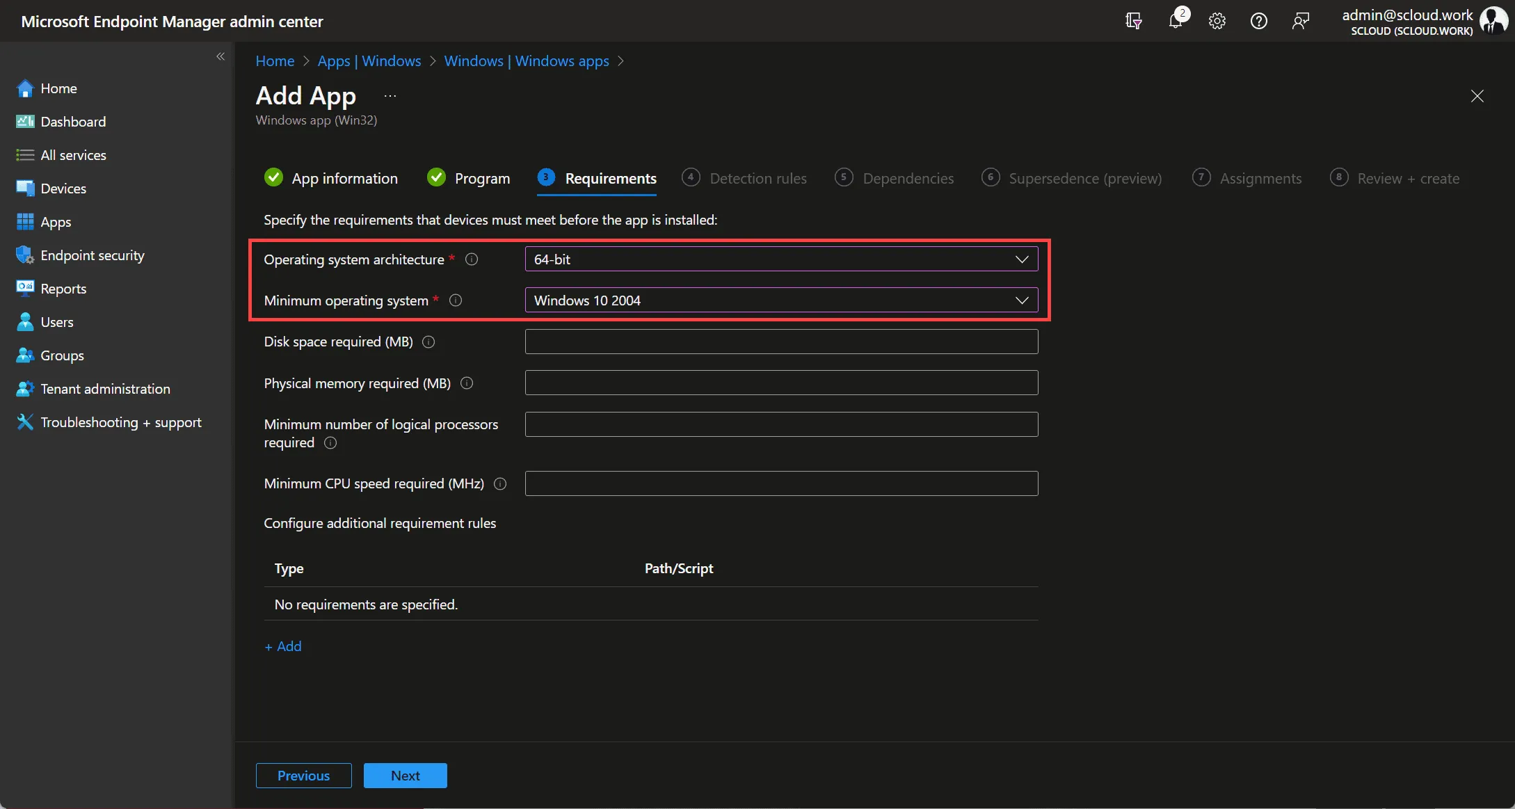Go to the Supersedence (preview) step
1515x809 pixels.
pyautogui.click(x=1072, y=179)
